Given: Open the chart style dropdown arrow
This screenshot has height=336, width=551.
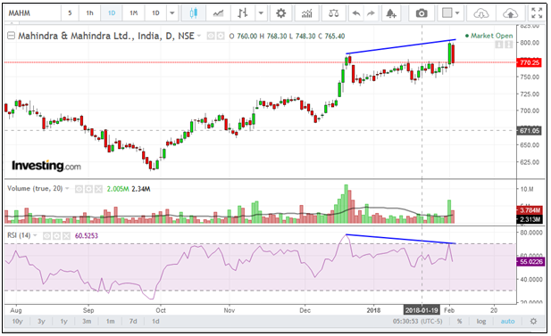Looking at the screenshot, I should pos(261,13).
